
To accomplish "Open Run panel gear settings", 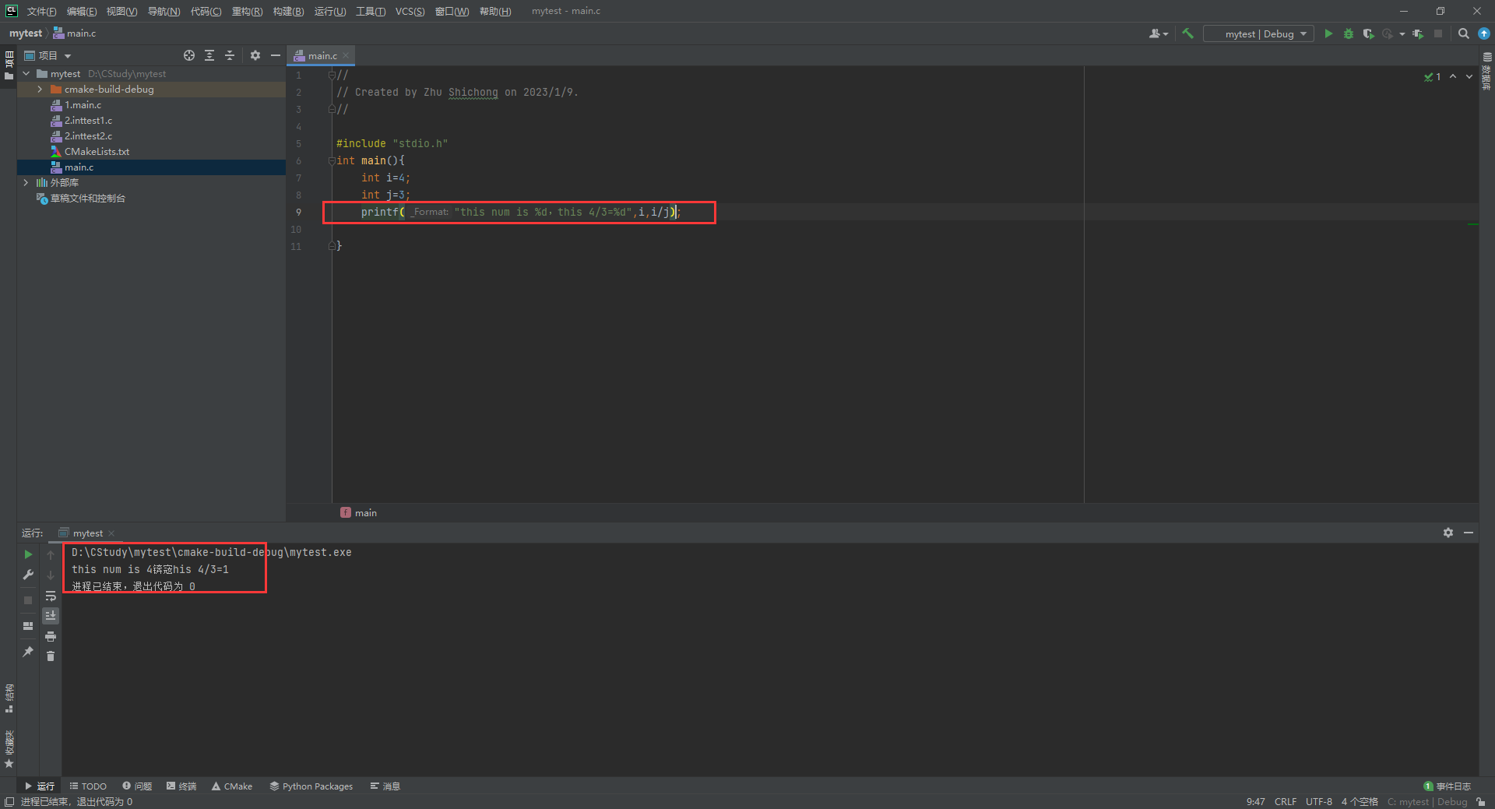I will pyautogui.click(x=1448, y=533).
